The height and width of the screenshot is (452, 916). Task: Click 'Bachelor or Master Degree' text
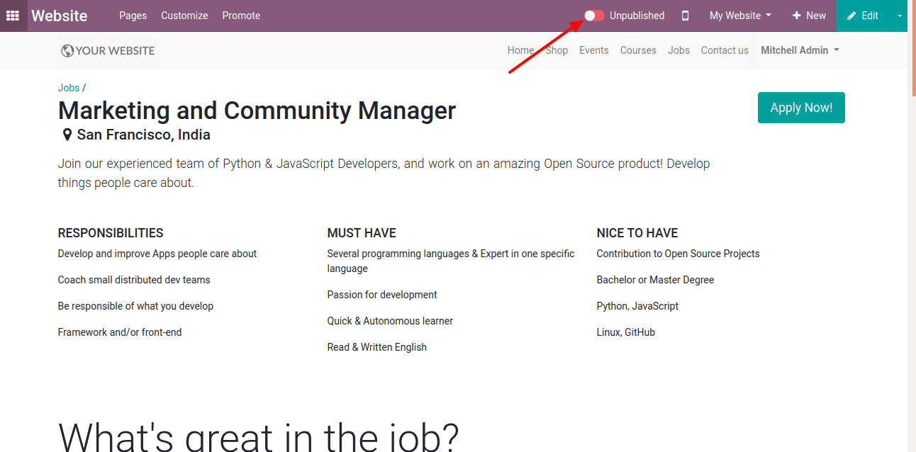[x=655, y=280]
